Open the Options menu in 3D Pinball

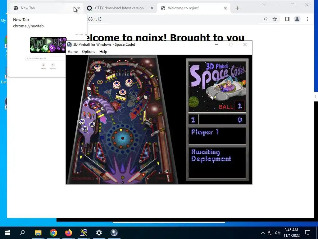(89, 52)
